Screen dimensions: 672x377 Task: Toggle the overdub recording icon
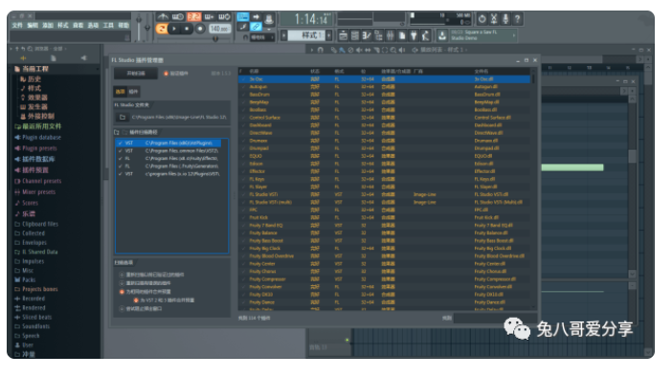209,16
